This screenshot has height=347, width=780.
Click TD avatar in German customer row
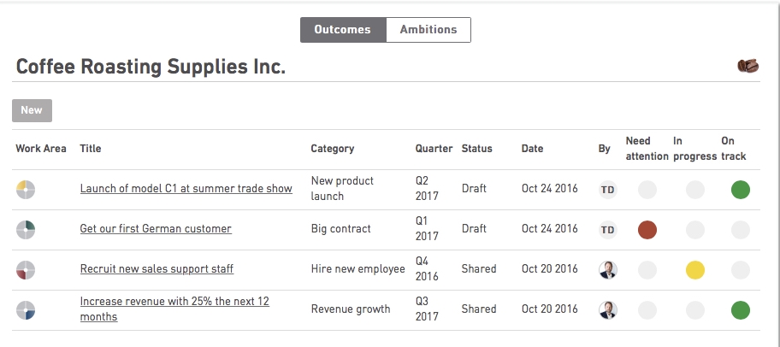tap(607, 230)
